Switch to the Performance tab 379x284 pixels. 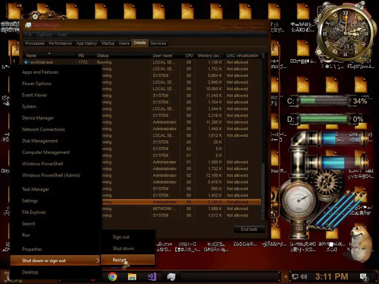click(x=60, y=44)
